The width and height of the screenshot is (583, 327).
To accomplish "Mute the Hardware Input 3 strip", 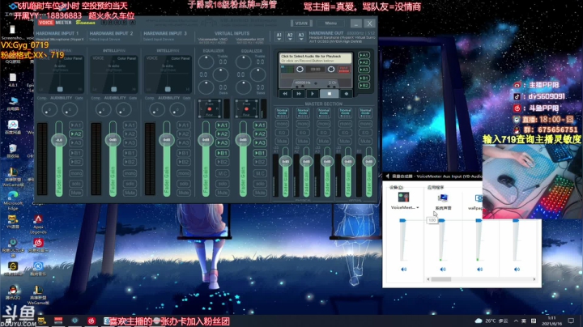I will pos(184,193).
